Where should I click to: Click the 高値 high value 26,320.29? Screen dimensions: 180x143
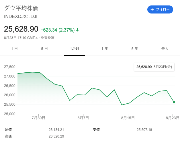pyautogui.click(x=56, y=136)
